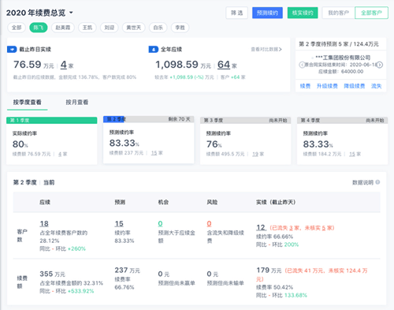Switch to 我的客户 view
Image resolution: width=394 pixels, height=310 pixels.
339,13
